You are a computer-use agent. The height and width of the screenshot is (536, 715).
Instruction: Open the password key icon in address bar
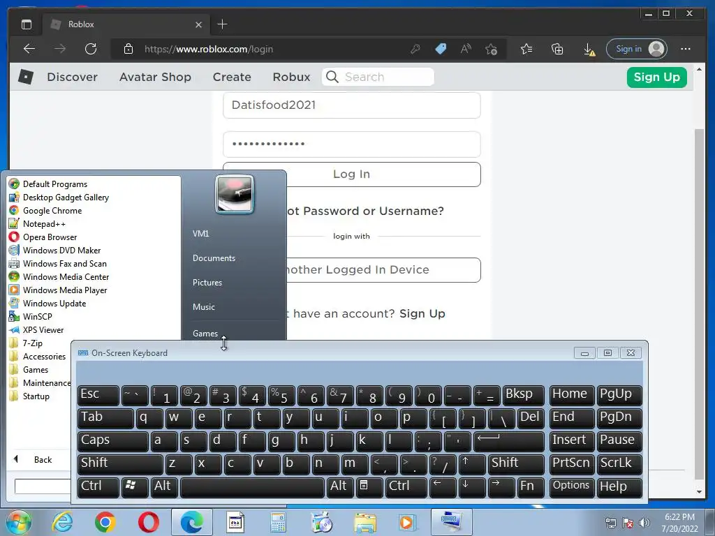click(415, 49)
